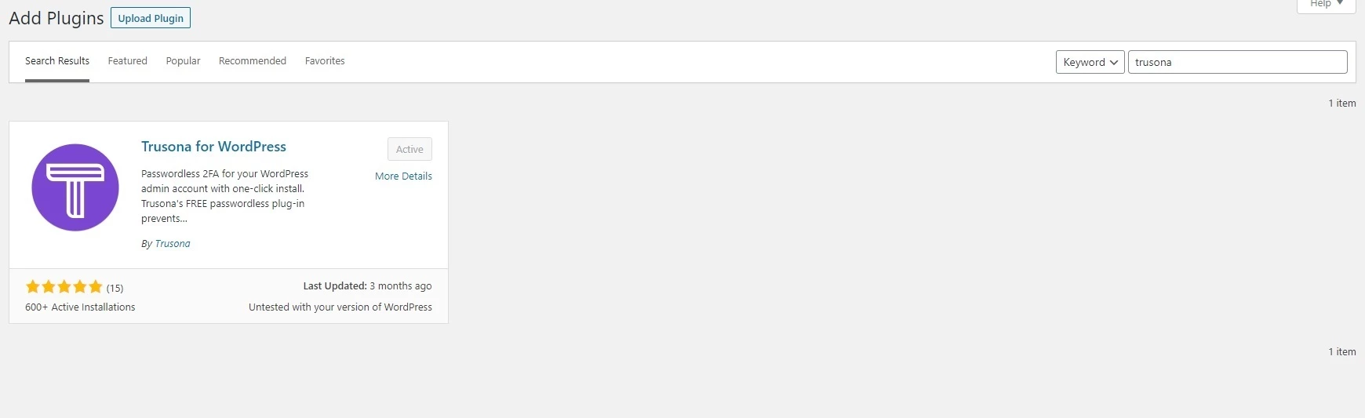Click the plugin search field containing trusona
This screenshot has height=418, width=1365.
1238,62
